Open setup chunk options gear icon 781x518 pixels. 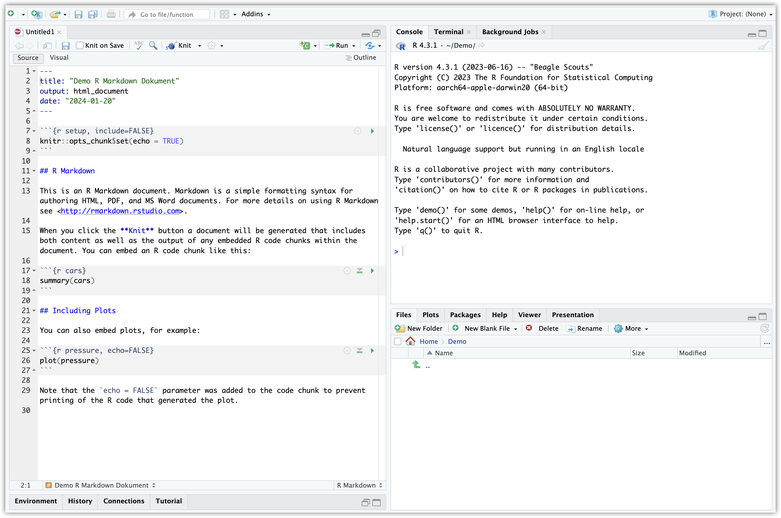click(358, 131)
